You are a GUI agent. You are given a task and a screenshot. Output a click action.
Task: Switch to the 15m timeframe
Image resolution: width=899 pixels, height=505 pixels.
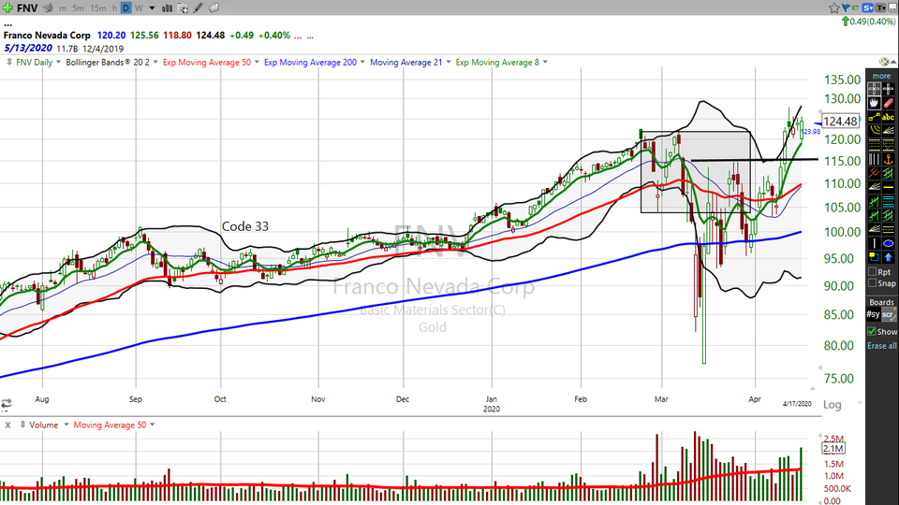coord(98,8)
